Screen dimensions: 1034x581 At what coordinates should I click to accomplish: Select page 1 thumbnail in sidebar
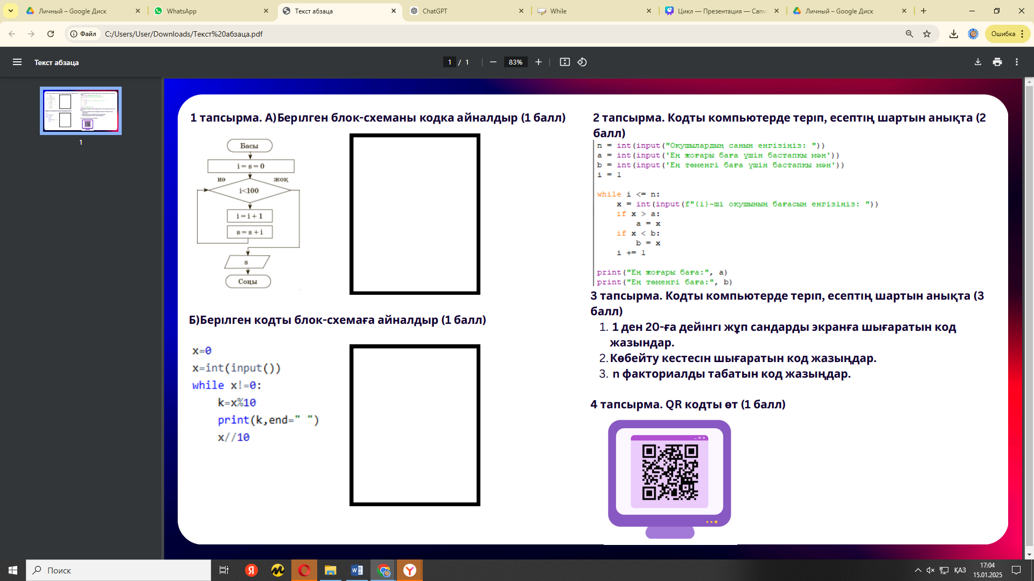[x=81, y=111]
